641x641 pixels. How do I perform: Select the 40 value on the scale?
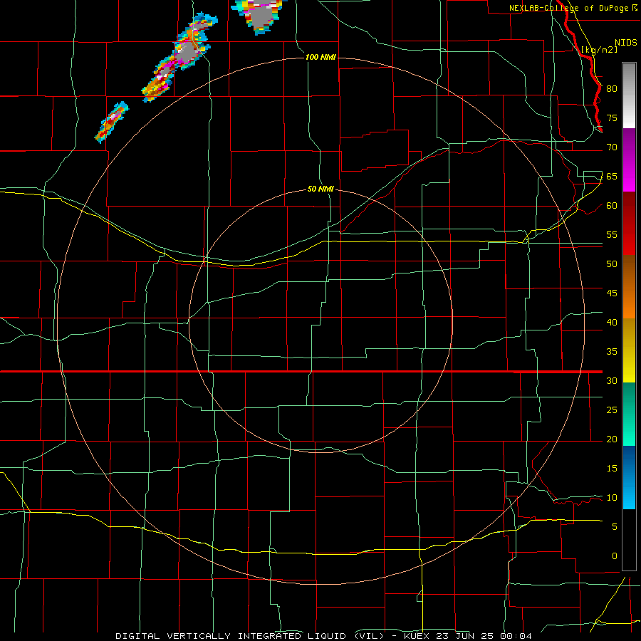(612, 323)
